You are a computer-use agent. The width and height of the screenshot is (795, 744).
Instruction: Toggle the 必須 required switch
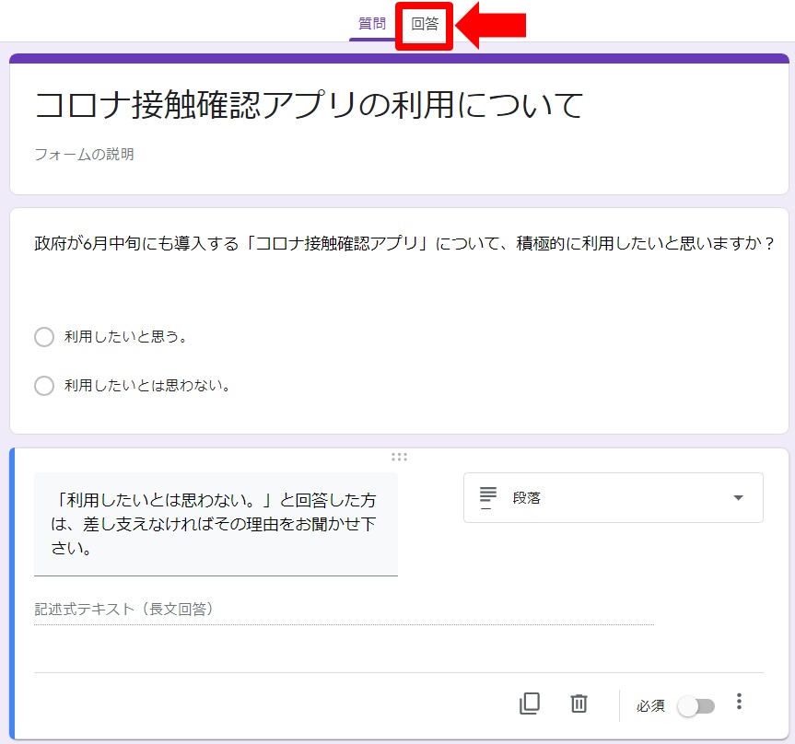point(696,706)
